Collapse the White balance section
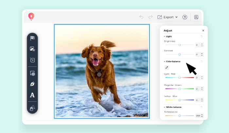The height and width of the screenshot is (133, 229). (x=165, y=107)
